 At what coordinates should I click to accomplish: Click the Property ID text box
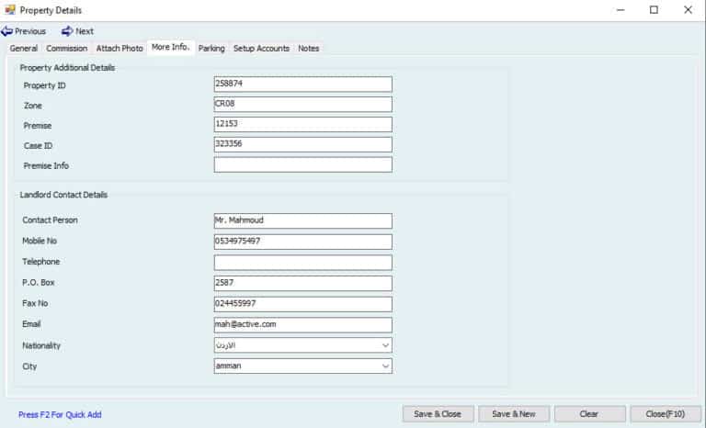pos(302,84)
